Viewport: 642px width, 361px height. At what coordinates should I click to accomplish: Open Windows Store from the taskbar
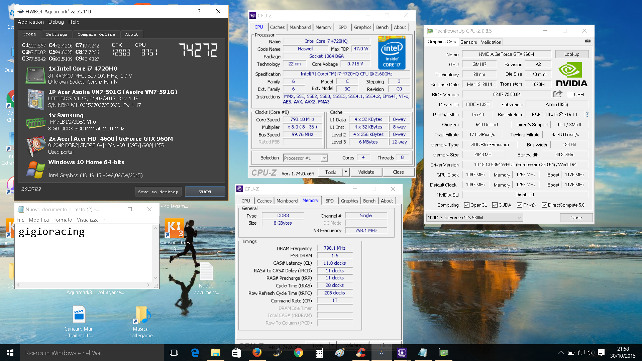236,353
